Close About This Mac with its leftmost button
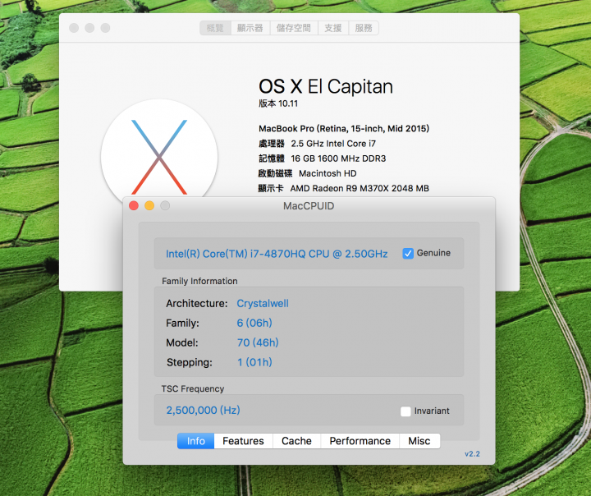 pos(74,28)
